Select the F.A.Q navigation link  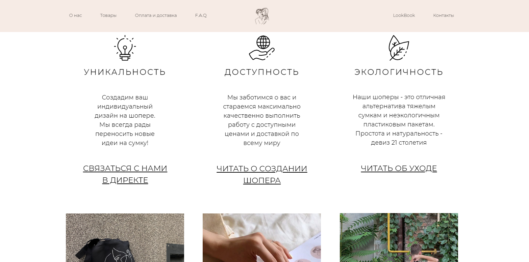pyautogui.click(x=201, y=16)
